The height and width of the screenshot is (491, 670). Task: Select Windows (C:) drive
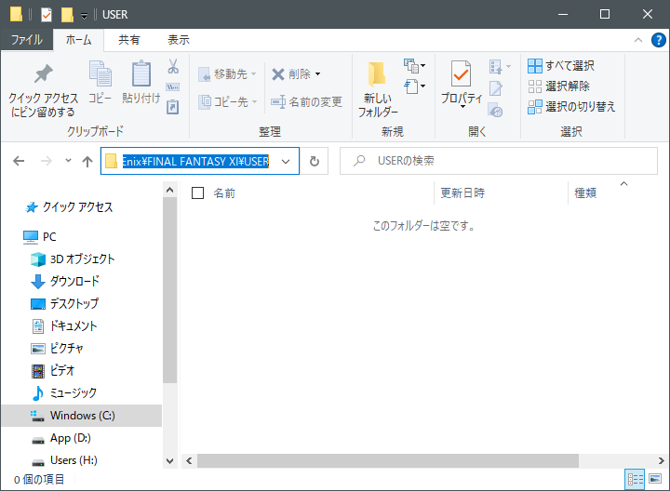pos(82,416)
